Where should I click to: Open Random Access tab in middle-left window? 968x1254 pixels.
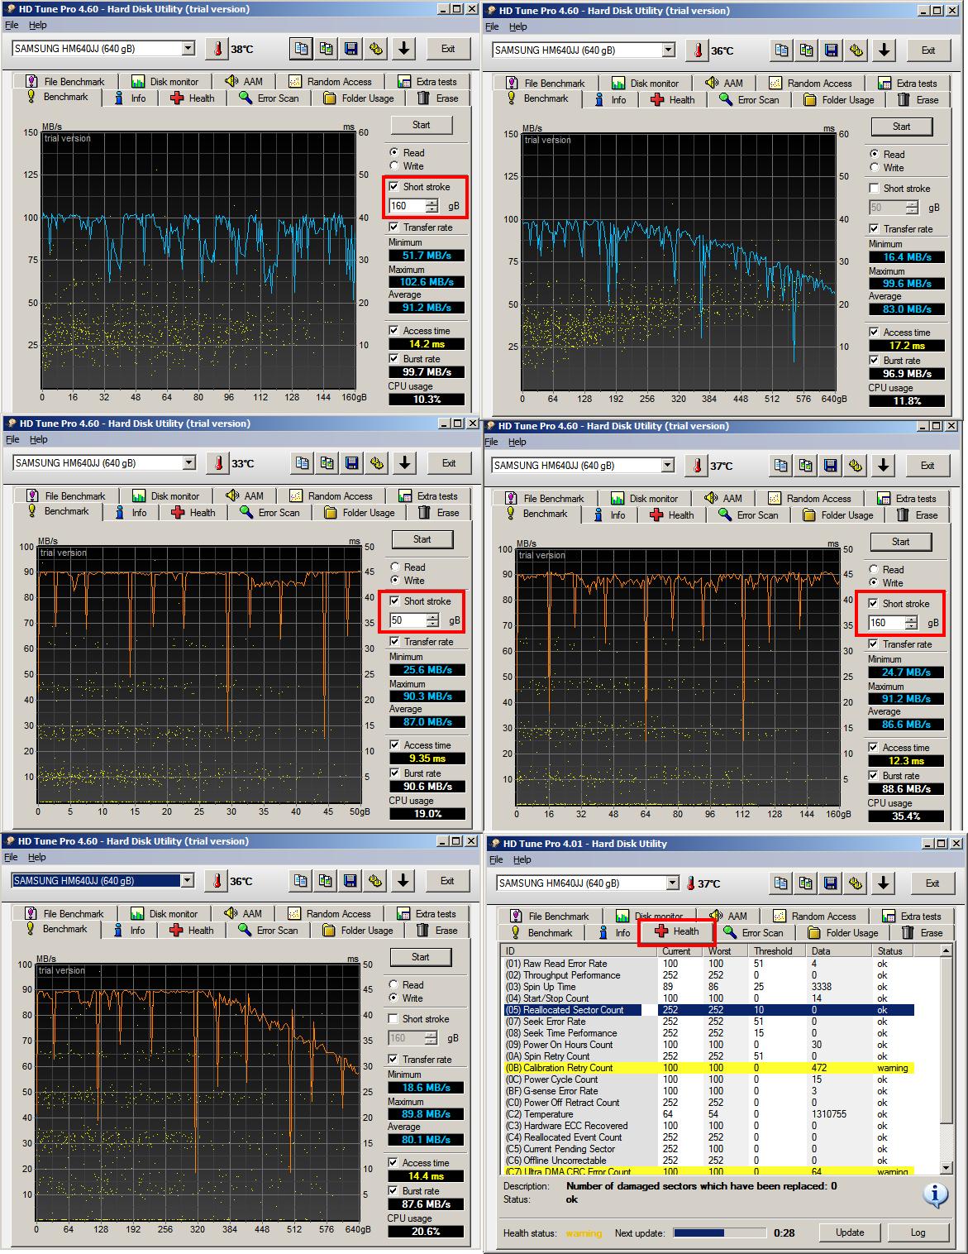[331, 496]
